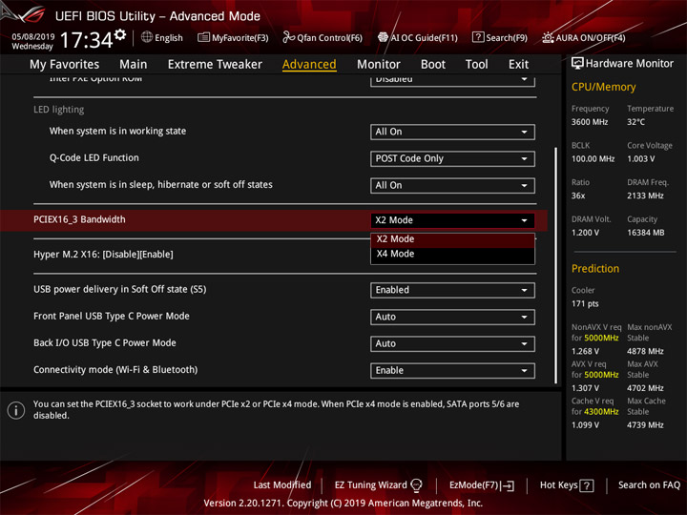Click MyFavorite(F3) label

(240, 38)
